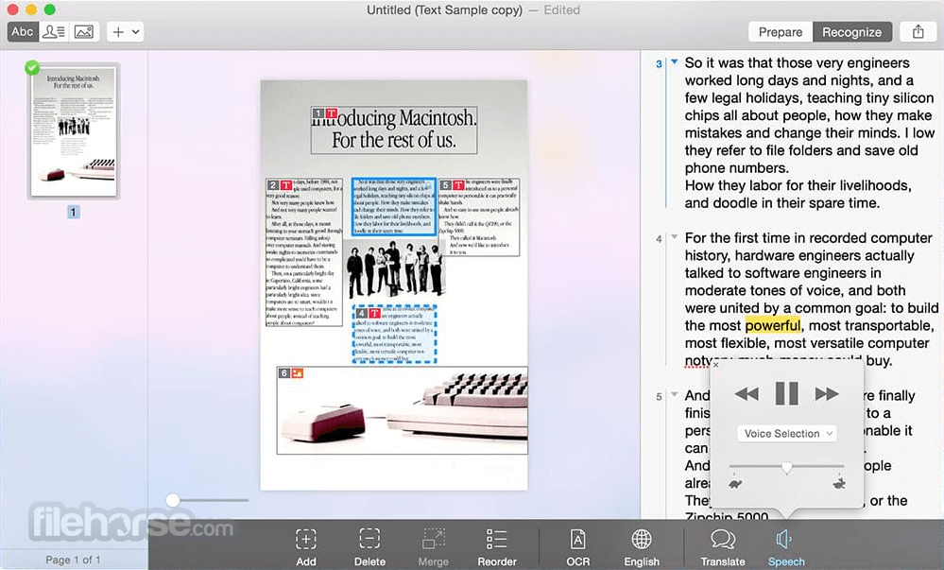
Task: Click the rabbit fast speed icon
Action: tap(839, 483)
